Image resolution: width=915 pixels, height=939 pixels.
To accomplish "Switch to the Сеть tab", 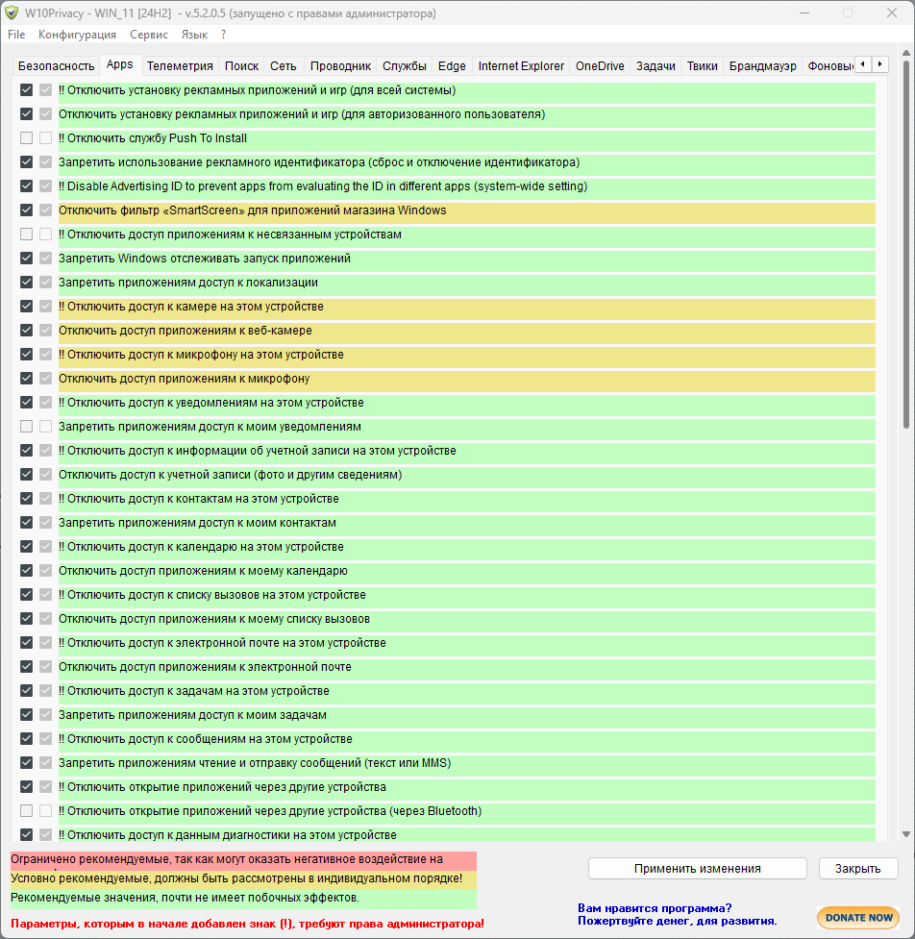I will tap(283, 66).
